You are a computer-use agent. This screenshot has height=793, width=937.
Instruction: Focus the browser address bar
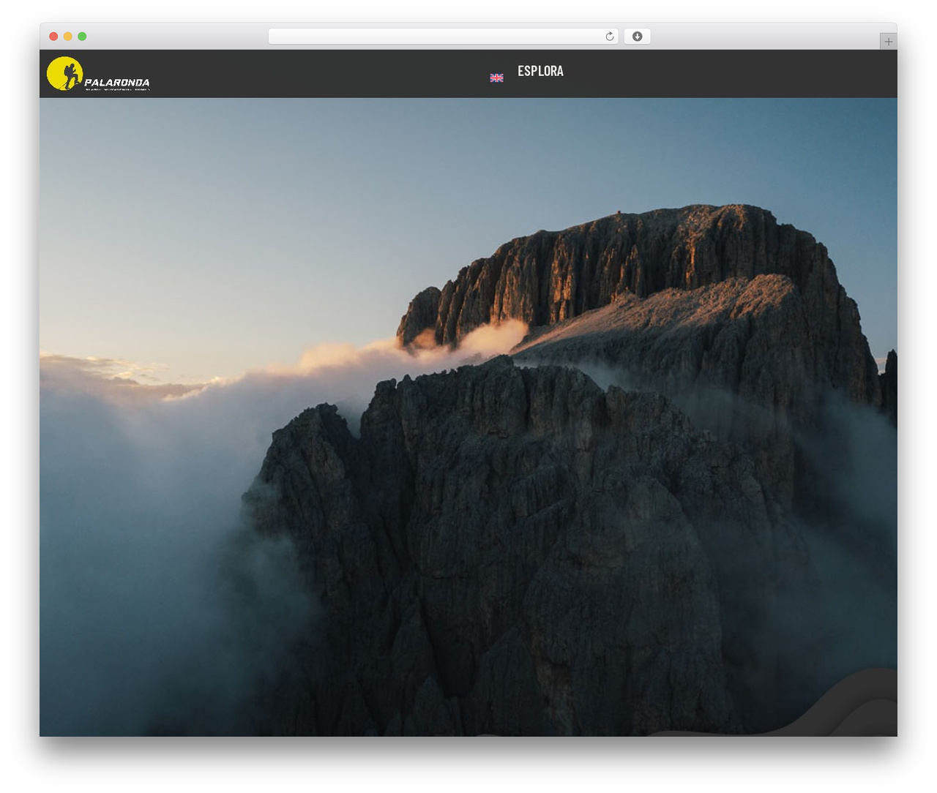point(443,37)
